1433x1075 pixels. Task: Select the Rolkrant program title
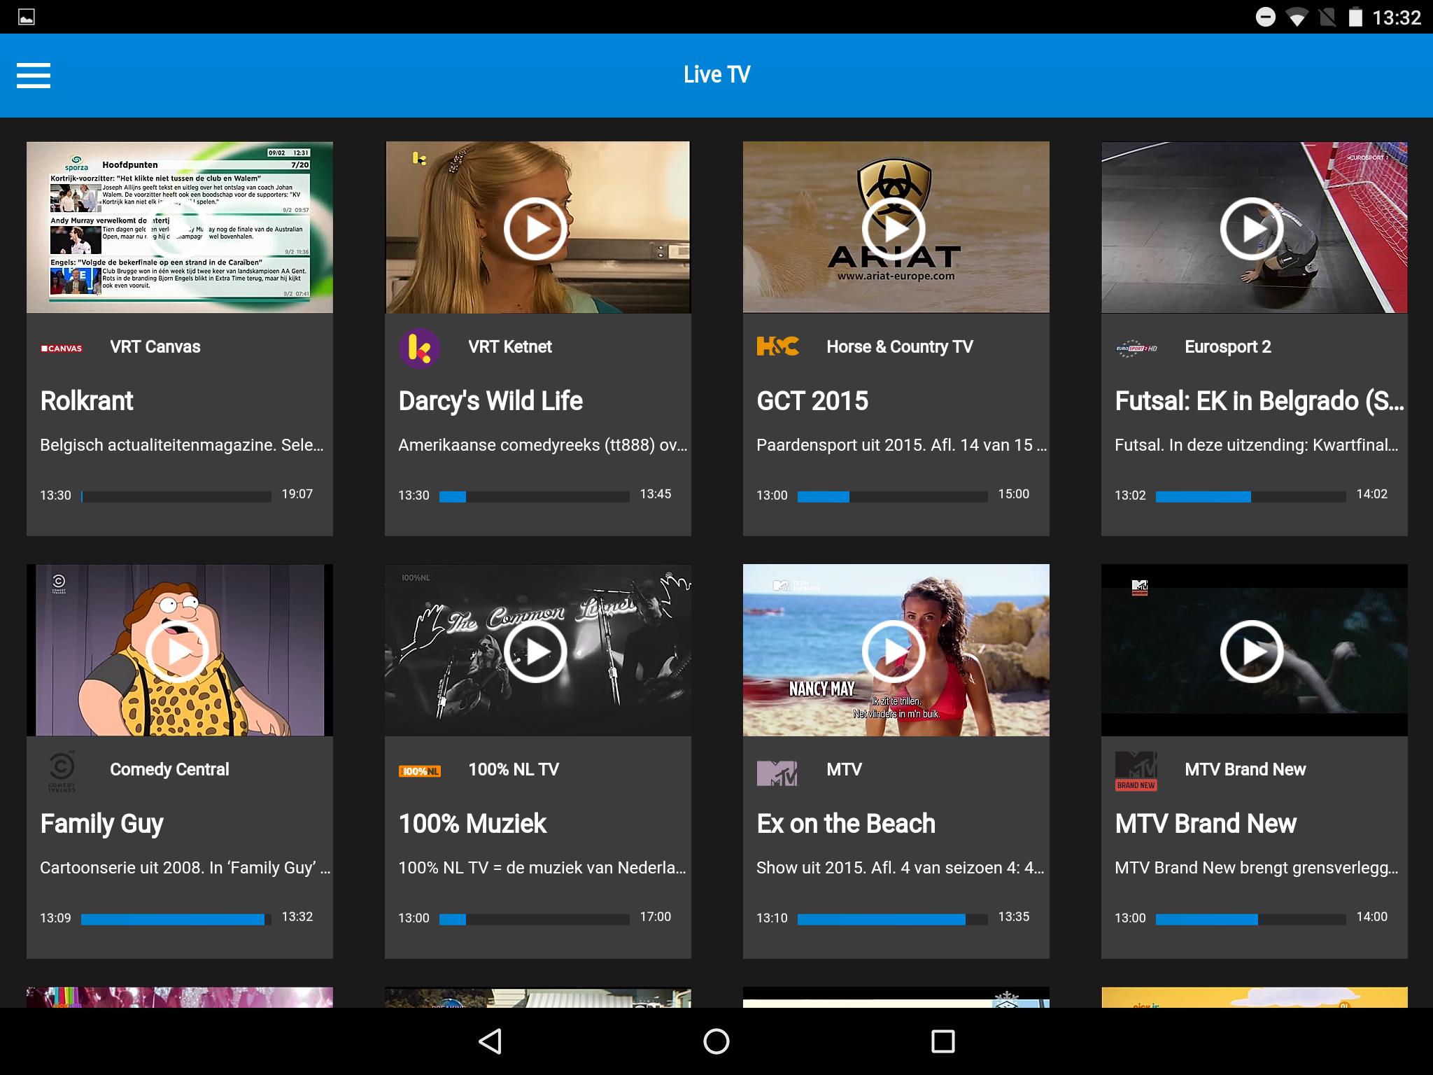(x=87, y=401)
